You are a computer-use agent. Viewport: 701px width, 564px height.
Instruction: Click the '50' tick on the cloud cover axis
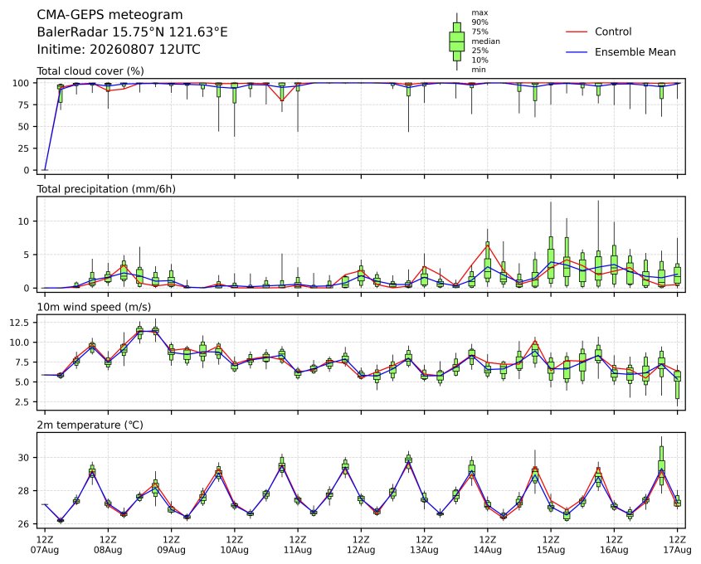24,127
